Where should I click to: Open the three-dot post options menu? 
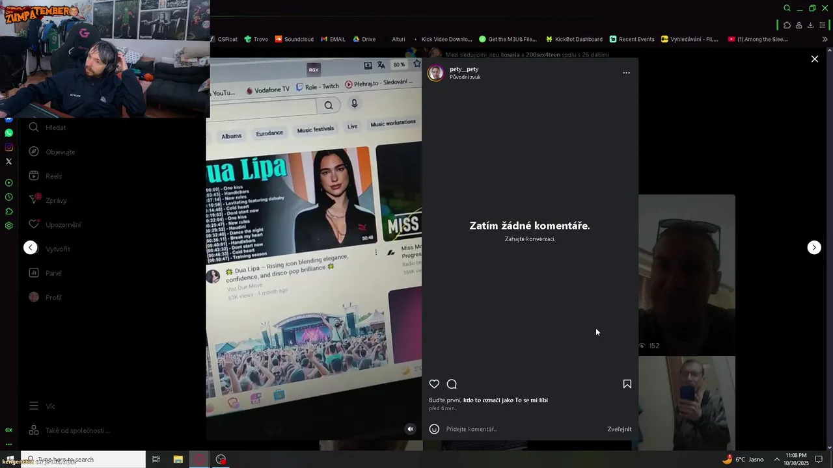coord(626,73)
